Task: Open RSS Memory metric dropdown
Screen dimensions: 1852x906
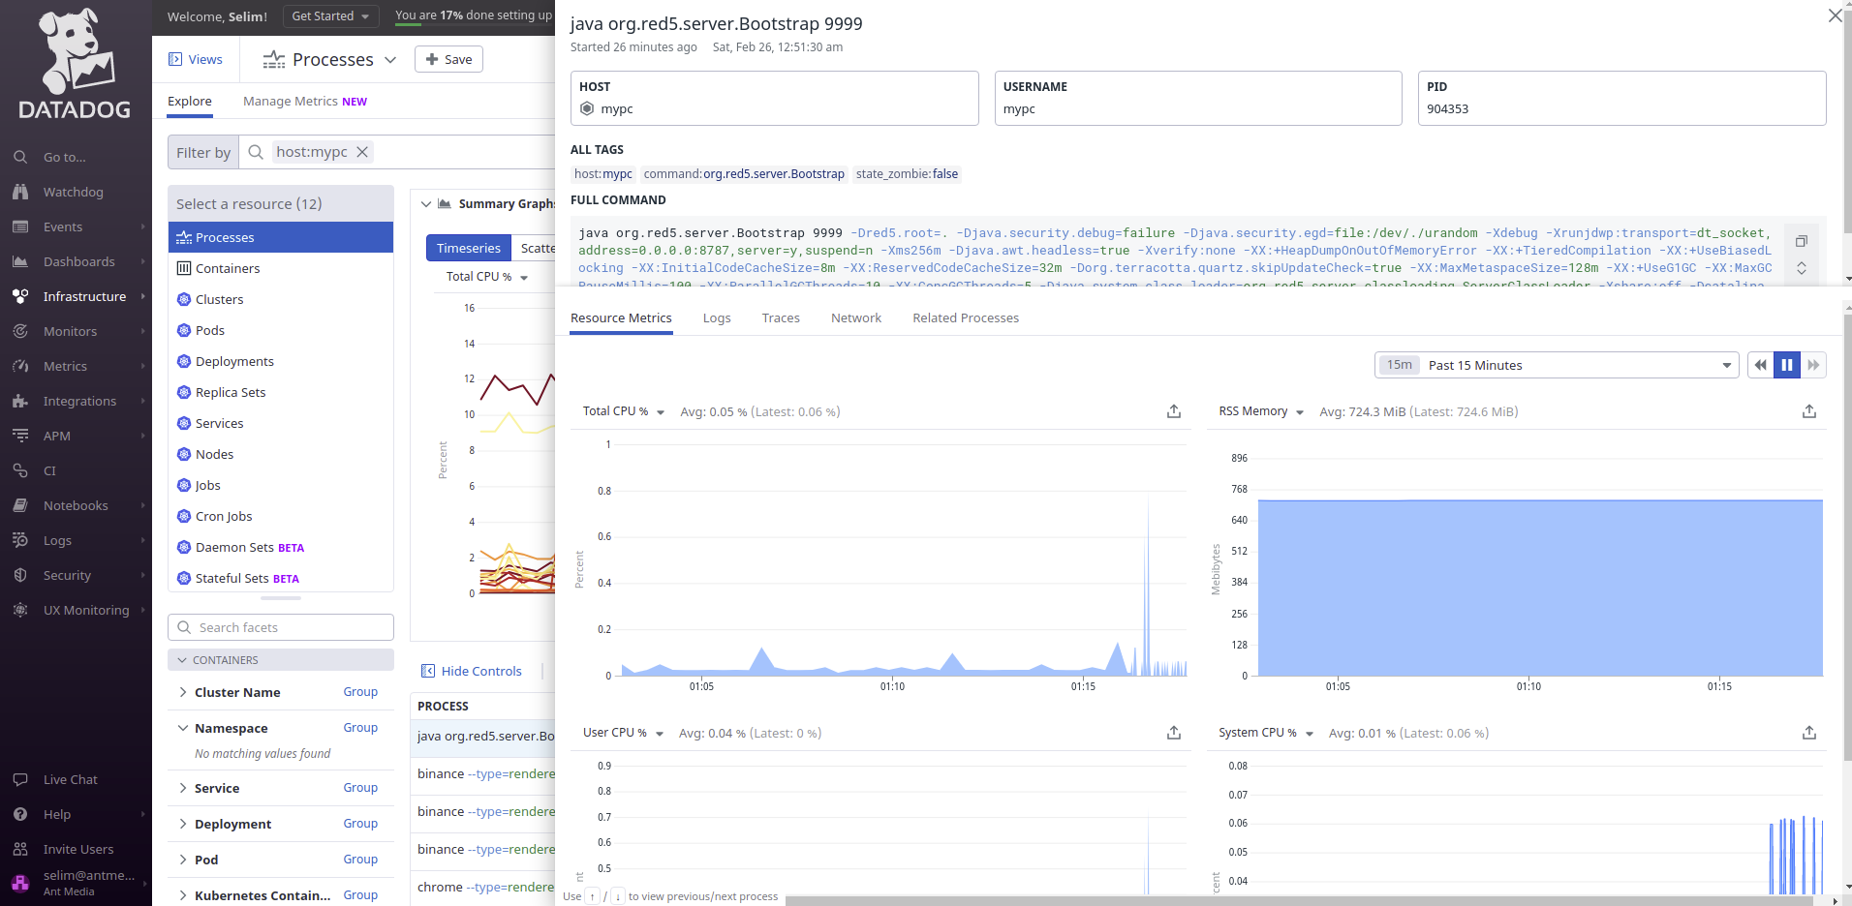Action: tap(1261, 411)
